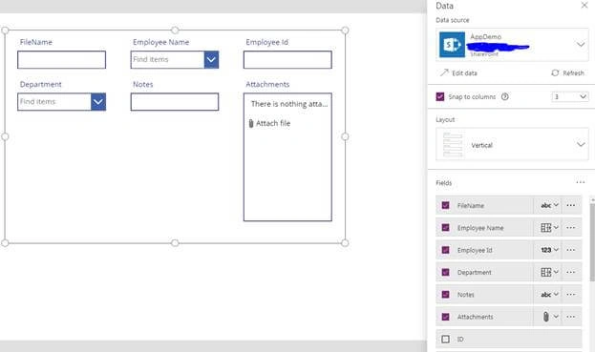595x352 pixels.
Task: Click the FileName text input on form
Action: tap(61, 60)
